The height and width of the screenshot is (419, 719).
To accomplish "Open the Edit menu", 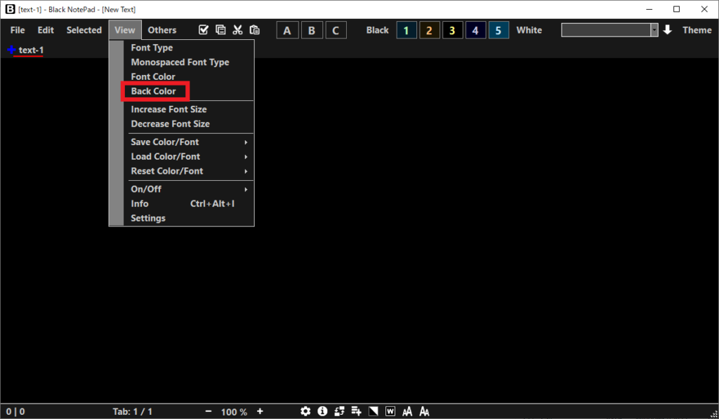I will [46, 29].
